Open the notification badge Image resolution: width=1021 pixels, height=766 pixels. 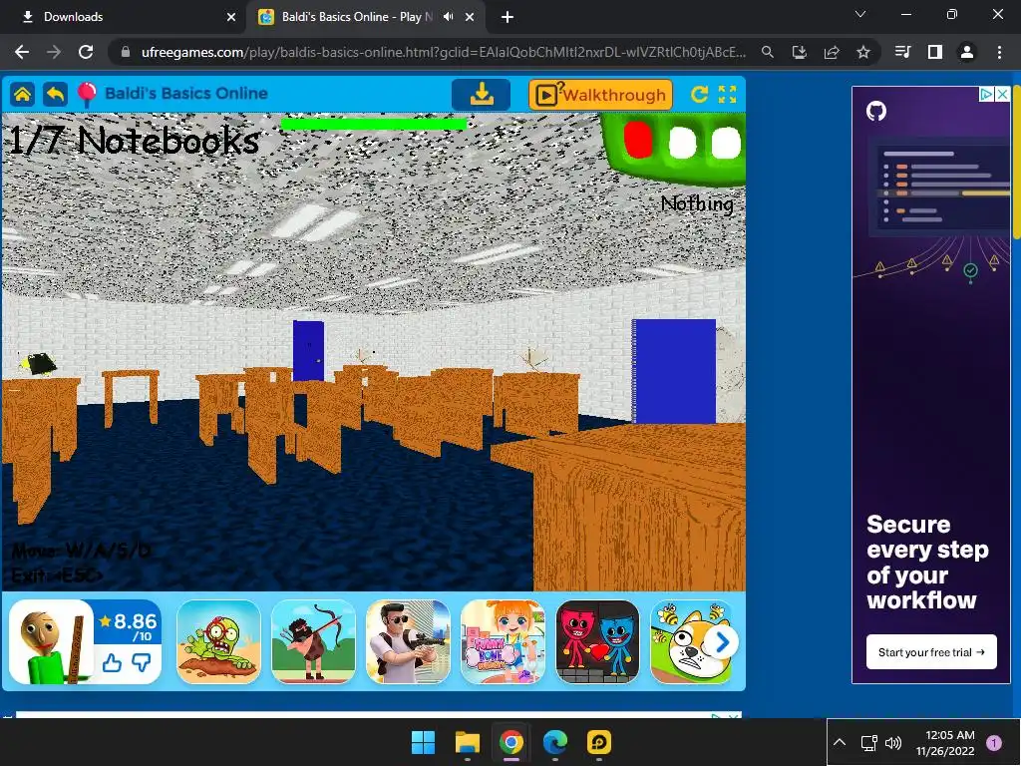tap(994, 742)
